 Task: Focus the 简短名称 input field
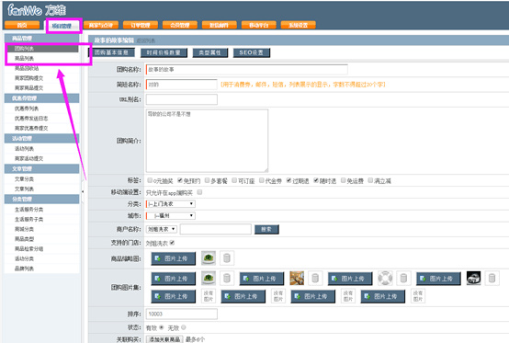coord(182,85)
